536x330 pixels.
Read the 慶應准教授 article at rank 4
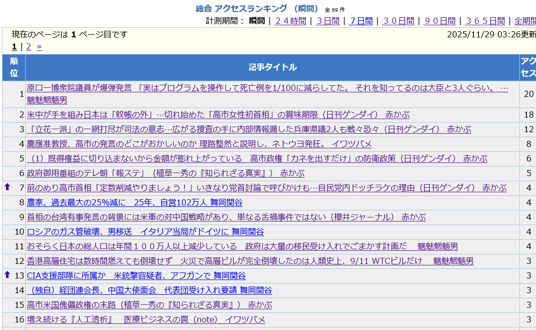click(199, 144)
